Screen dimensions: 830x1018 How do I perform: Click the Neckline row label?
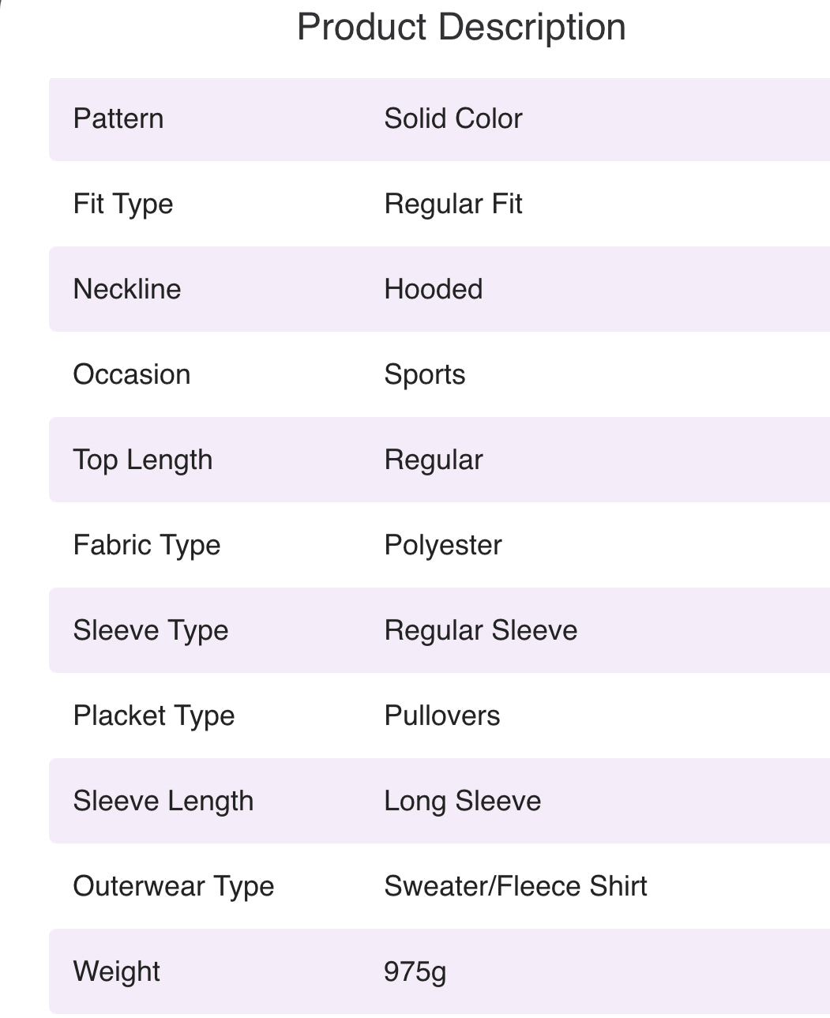click(126, 289)
